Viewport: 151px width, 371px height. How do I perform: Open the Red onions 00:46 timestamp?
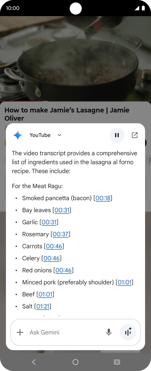(64, 271)
